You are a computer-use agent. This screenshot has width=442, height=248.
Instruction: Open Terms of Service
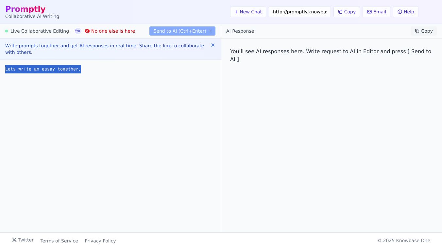tap(59, 241)
